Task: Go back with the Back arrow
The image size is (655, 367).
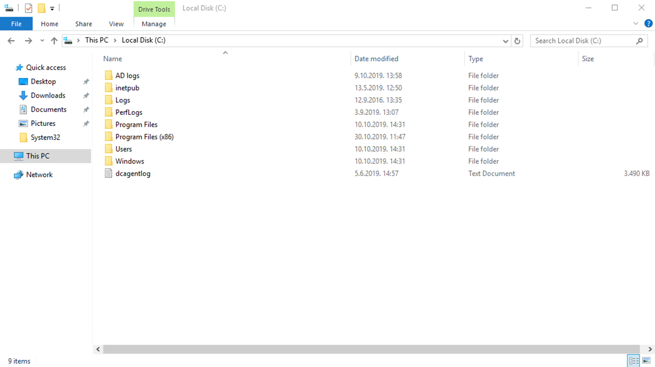Action: (x=11, y=41)
